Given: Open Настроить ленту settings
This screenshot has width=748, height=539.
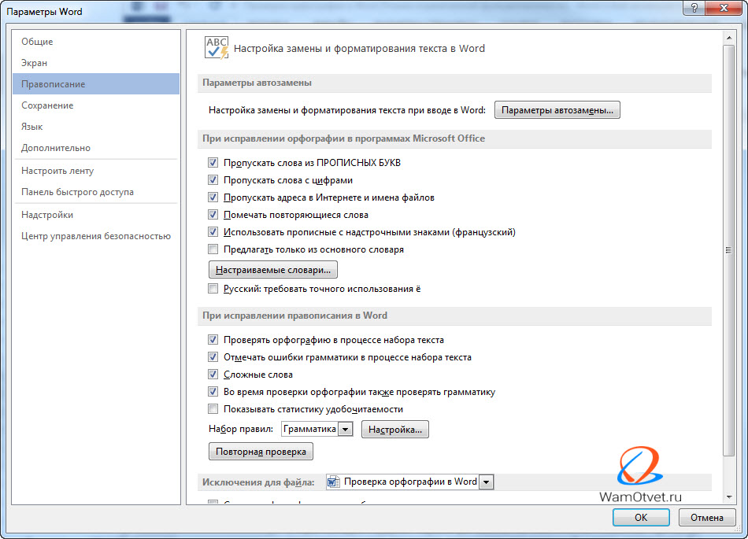Looking at the screenshot, I should tap(96, 171).
